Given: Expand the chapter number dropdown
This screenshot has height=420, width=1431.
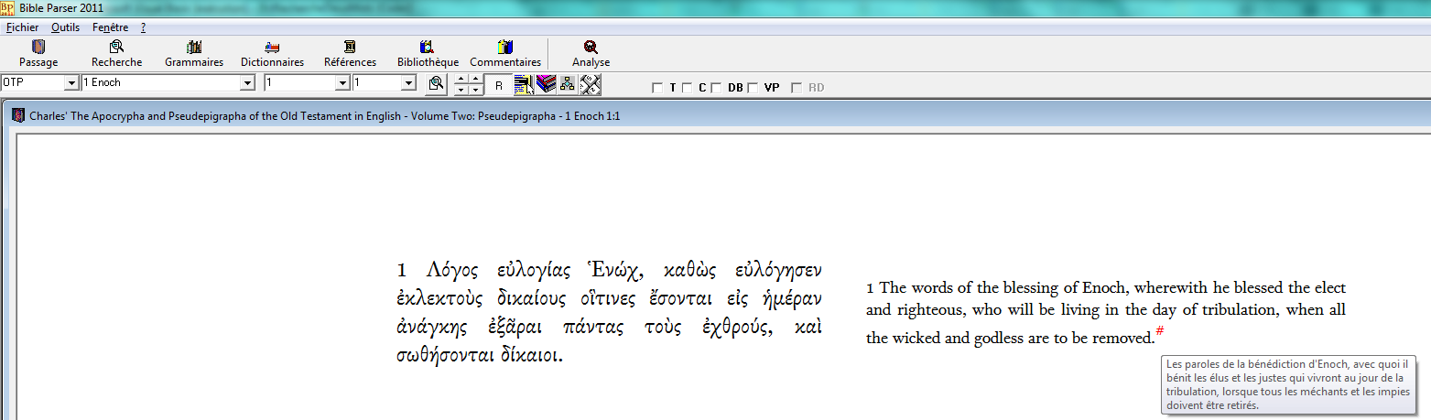Looking at the screenshot, I should coord(342,83).
